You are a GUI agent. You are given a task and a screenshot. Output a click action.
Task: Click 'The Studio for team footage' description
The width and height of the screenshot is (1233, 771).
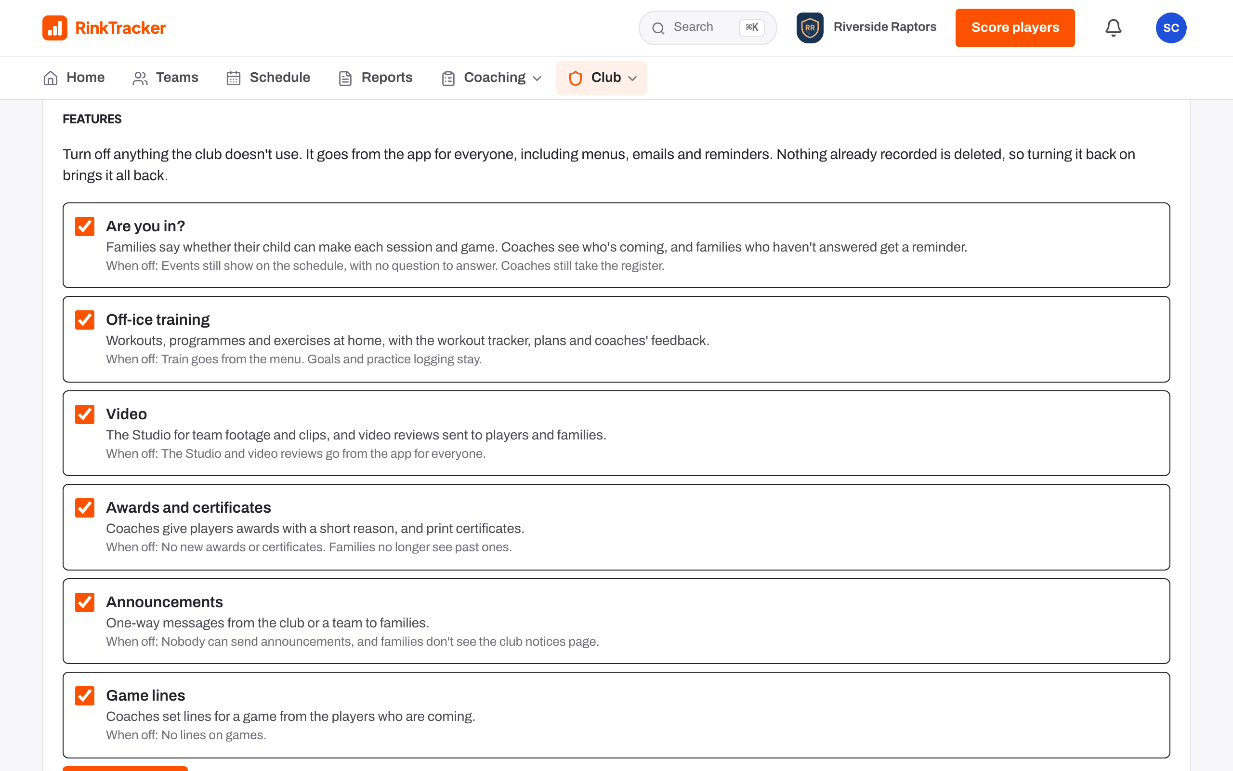pos(356,435)
